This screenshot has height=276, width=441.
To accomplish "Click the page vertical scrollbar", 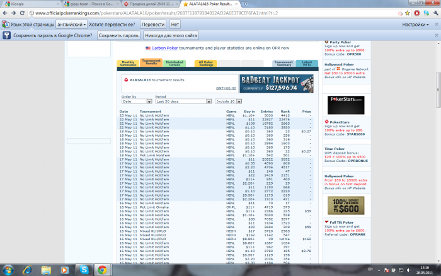I will 438,89.
